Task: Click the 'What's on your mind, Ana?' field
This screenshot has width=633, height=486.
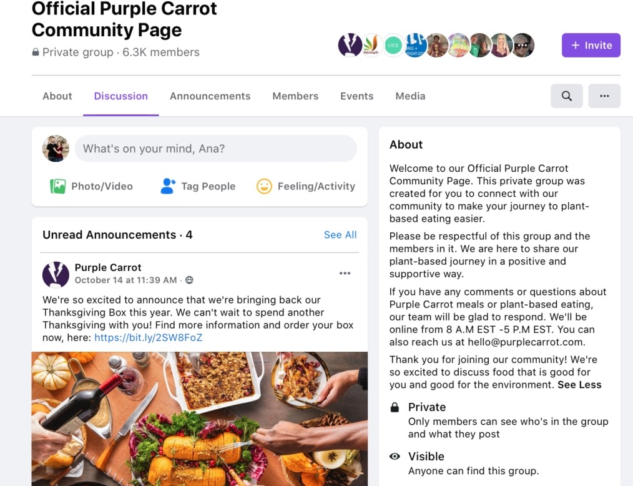Action: [x=215, y=149]
